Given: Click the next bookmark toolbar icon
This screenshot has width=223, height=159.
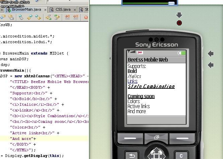Looking at the screenshot, I should pyautogui.click(x=57, y=17).
